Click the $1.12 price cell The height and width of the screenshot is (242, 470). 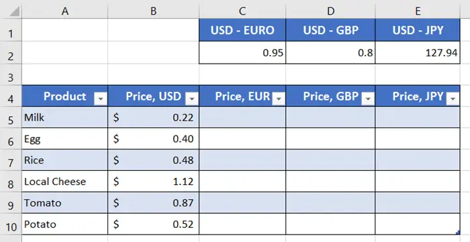point(154,181)
